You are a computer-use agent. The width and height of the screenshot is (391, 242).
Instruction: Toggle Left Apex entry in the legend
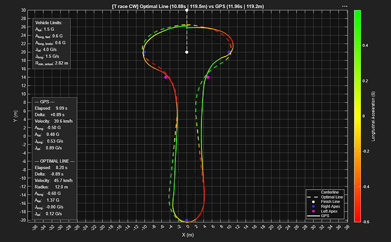pyautogui.click(x=325, y=211)
